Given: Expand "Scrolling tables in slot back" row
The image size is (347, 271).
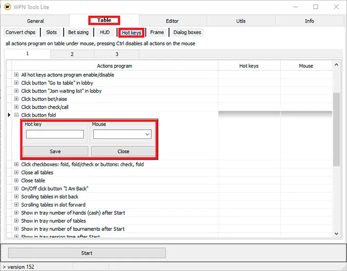Looking at the screenshot, I should click(x=17, y=197).
